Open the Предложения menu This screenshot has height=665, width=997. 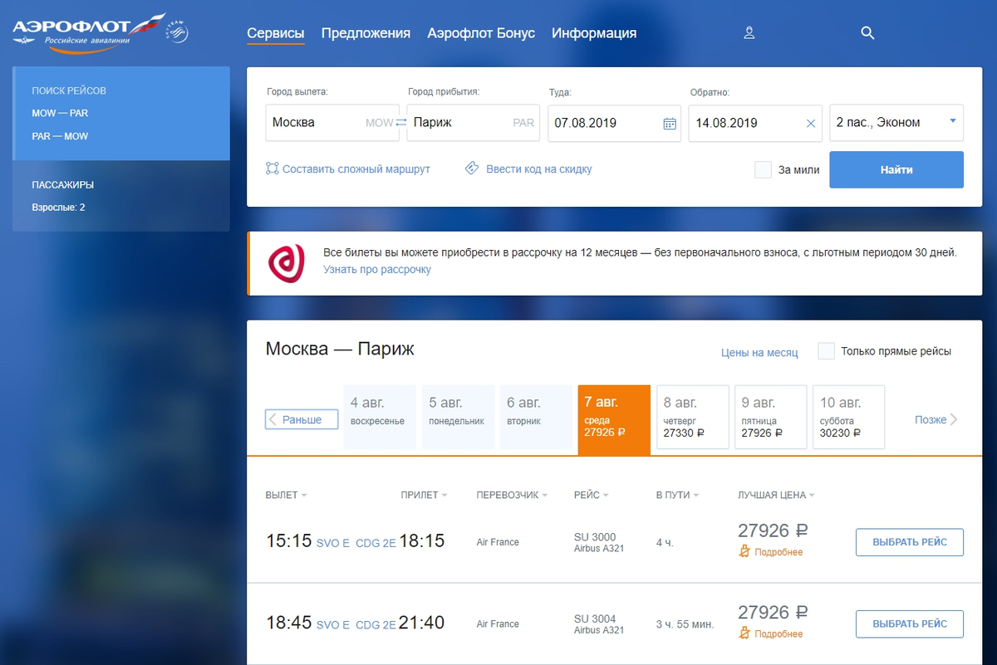pos(366,33)
